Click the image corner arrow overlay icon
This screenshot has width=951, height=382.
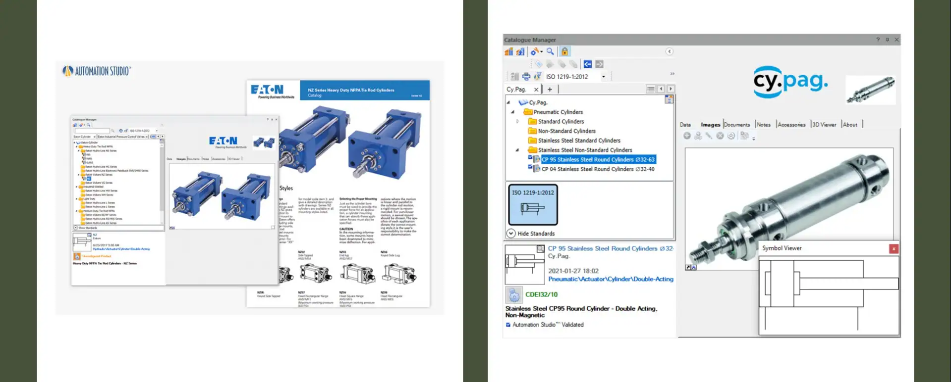pos(688,267)
